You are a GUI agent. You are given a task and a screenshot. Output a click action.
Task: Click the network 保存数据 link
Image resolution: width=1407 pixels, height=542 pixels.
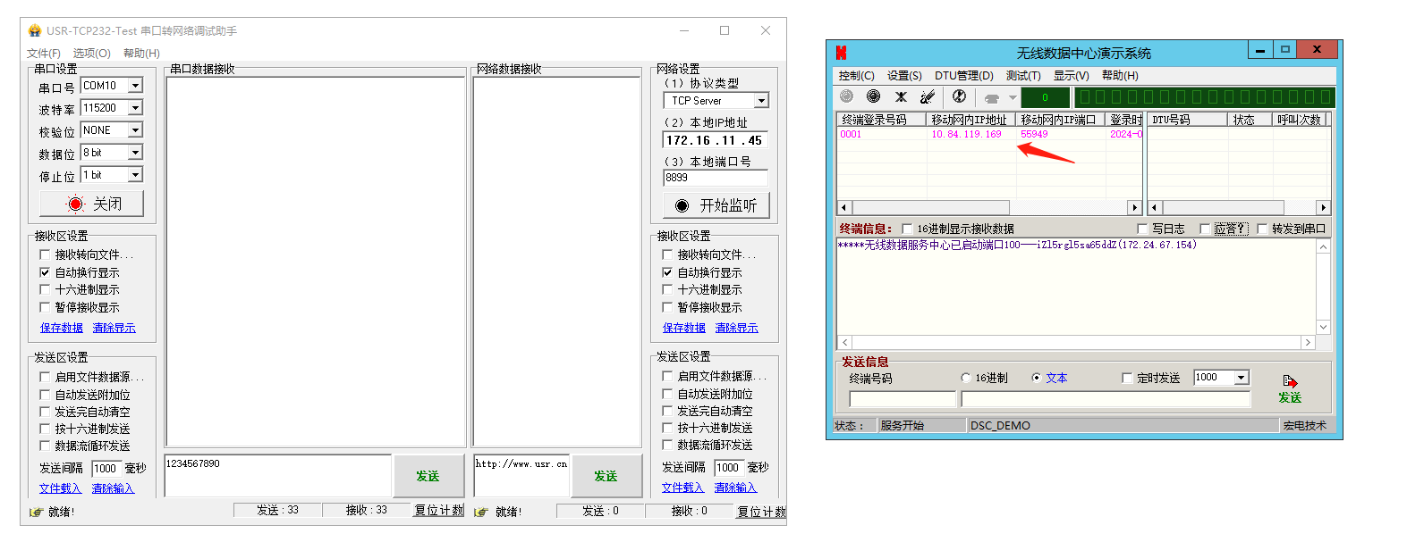(683, 328)
